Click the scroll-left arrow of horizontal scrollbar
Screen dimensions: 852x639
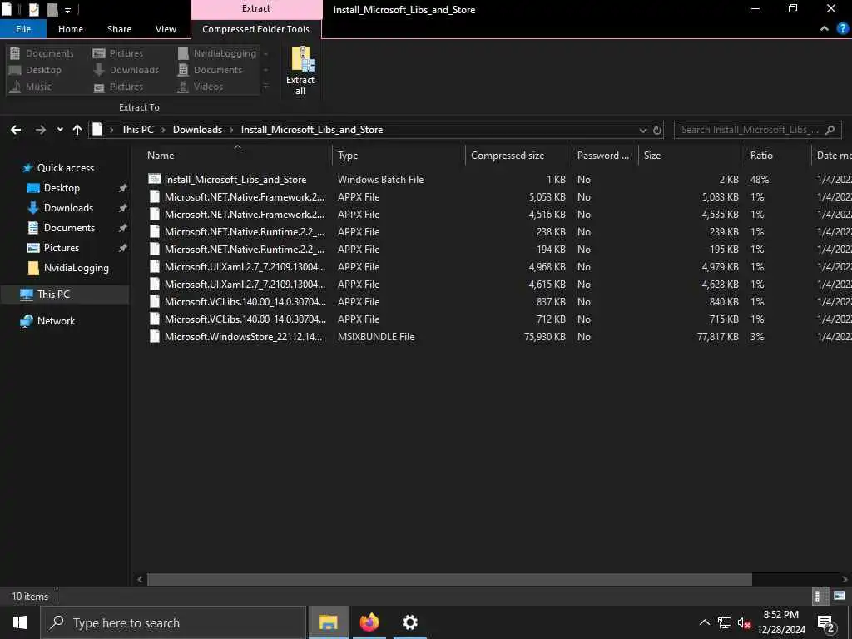140,579
